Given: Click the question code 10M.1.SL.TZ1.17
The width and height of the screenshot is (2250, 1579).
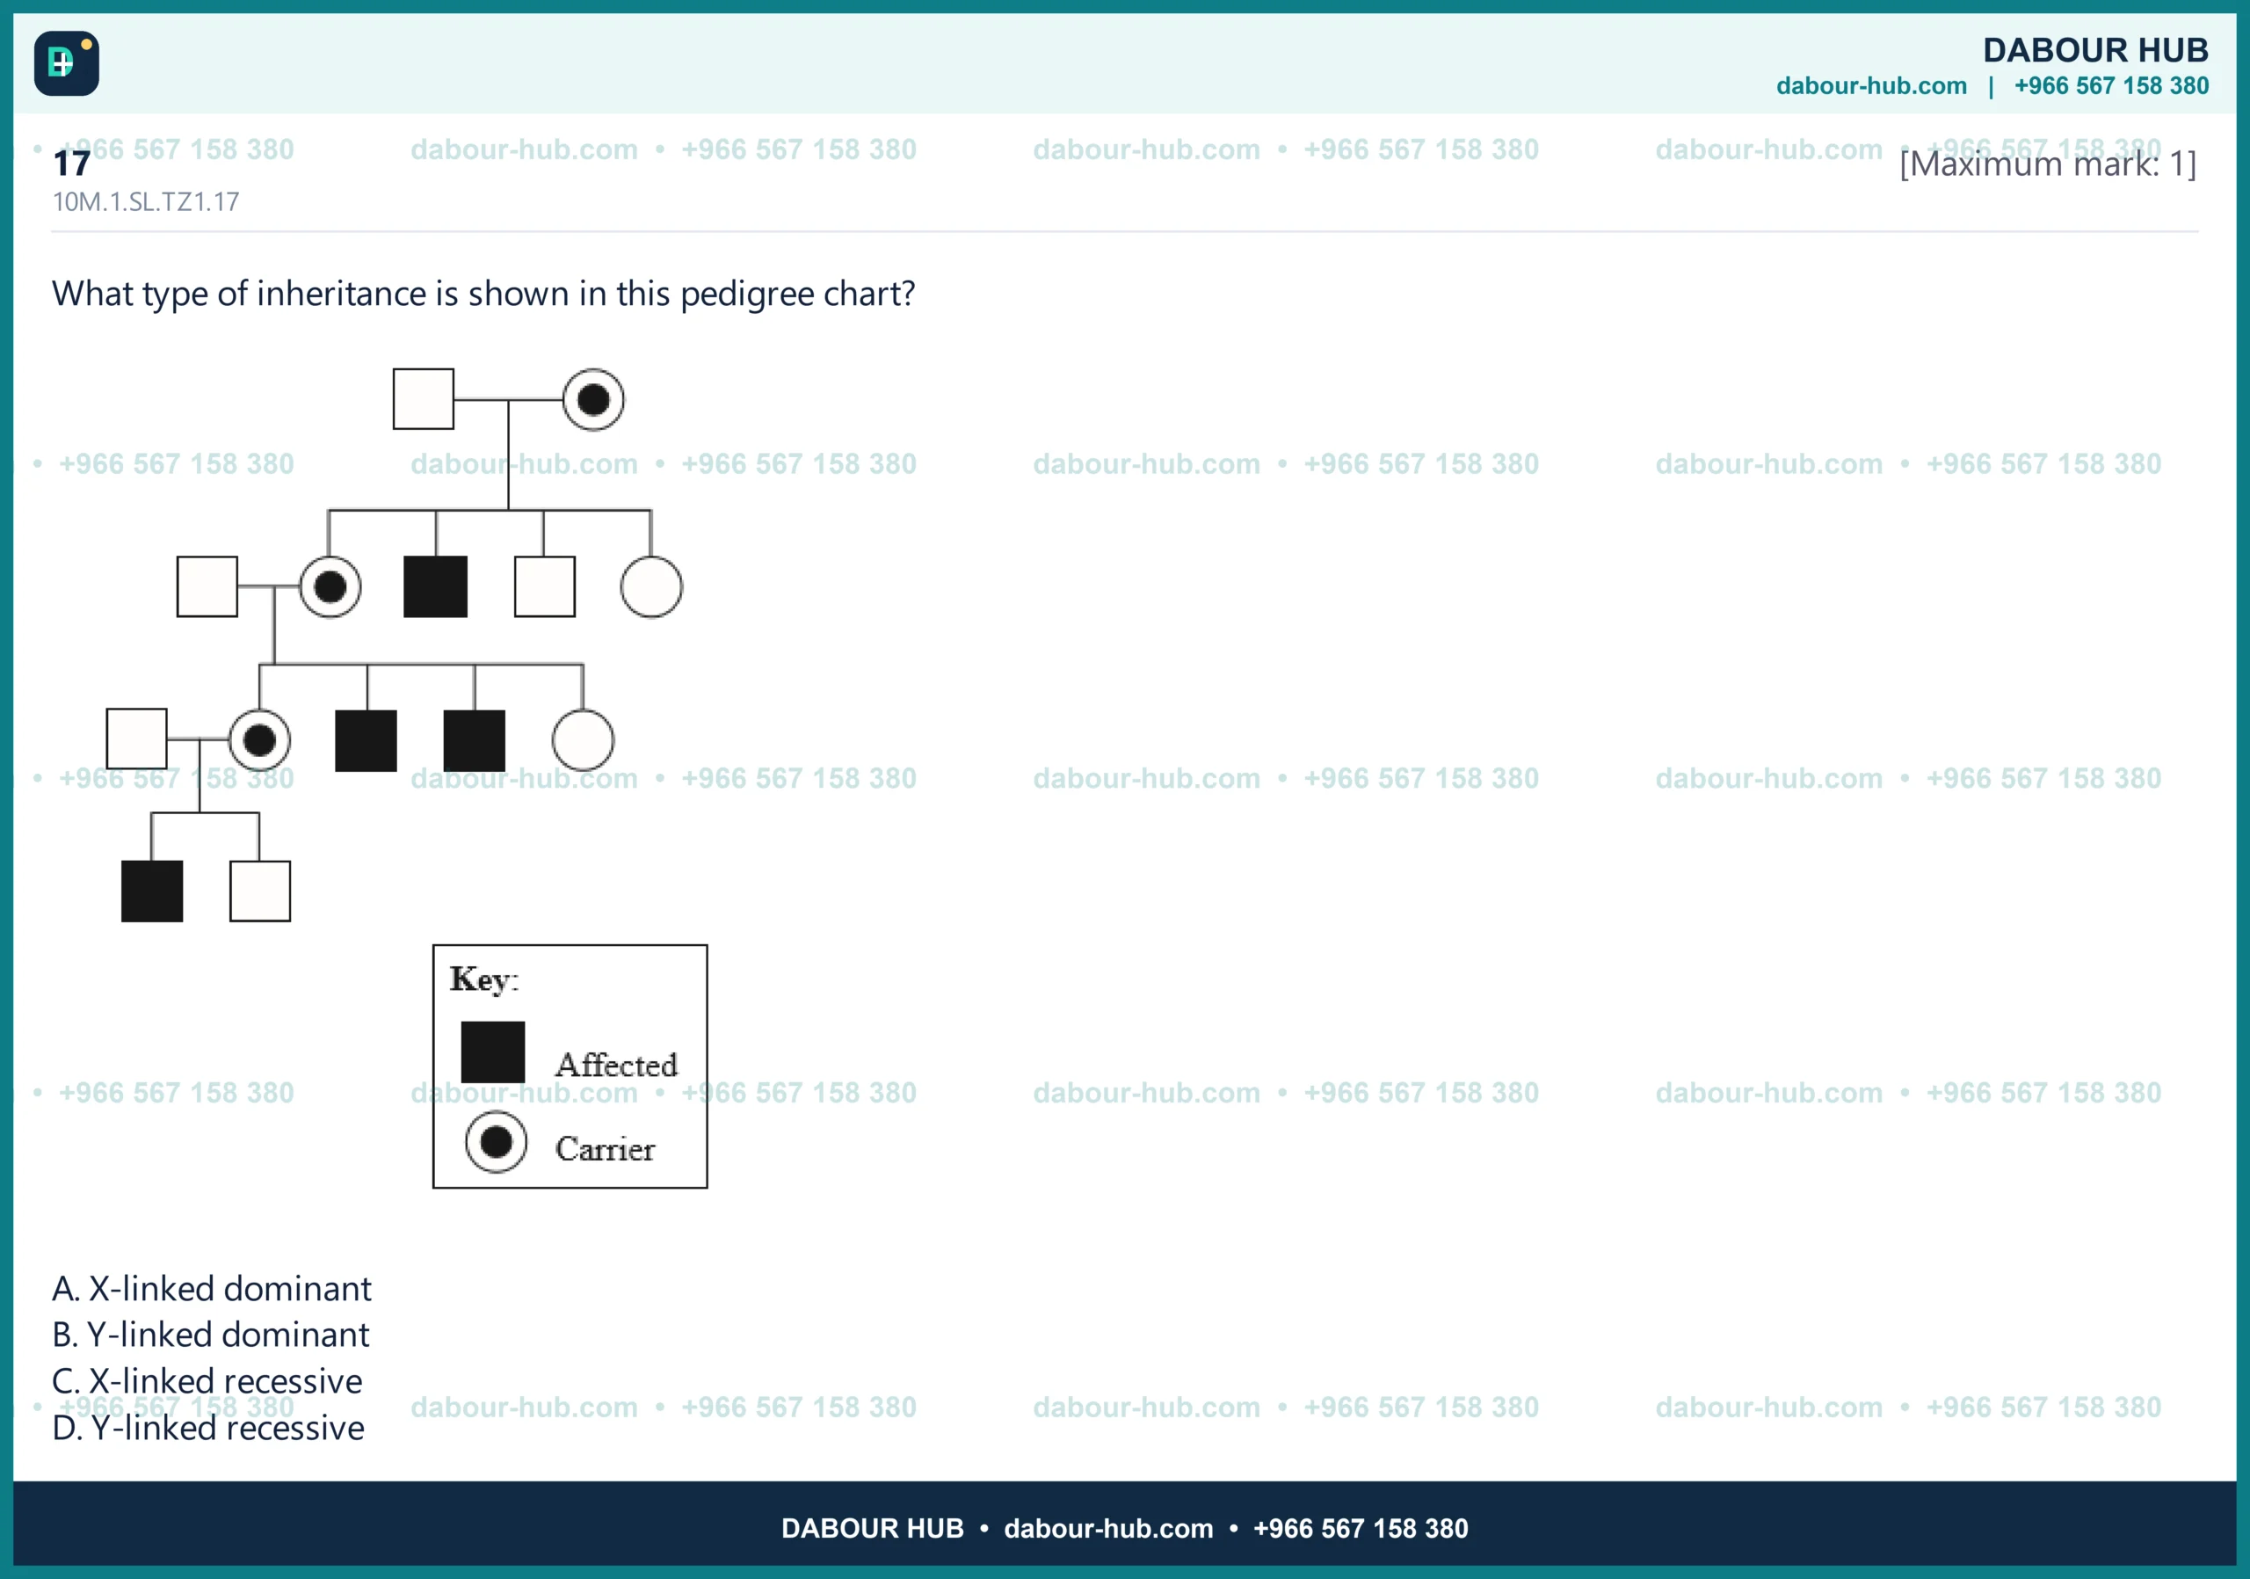Looking at the screenshot, I should 145,202.
